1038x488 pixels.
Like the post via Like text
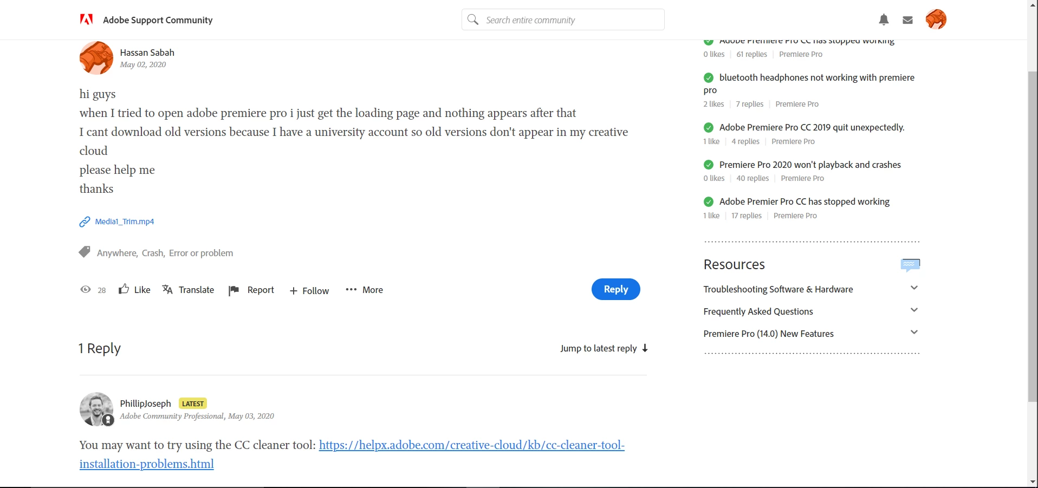pyautogui.click(x=142, y=290)
